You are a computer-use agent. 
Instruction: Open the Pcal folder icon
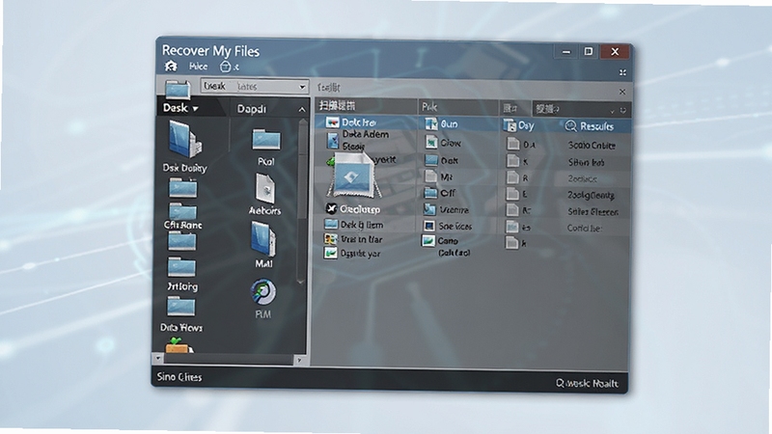pyautogui.click(x=266, y=140)
